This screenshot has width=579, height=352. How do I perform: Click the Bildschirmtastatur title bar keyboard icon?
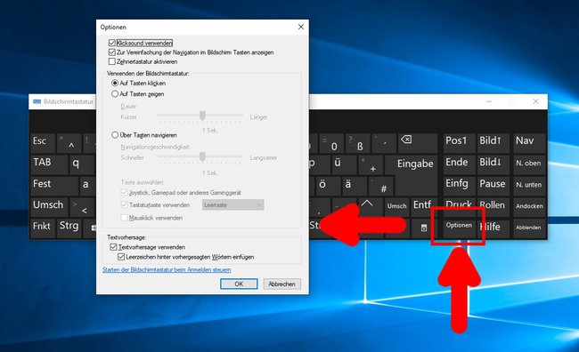click(x=37, y=101)
